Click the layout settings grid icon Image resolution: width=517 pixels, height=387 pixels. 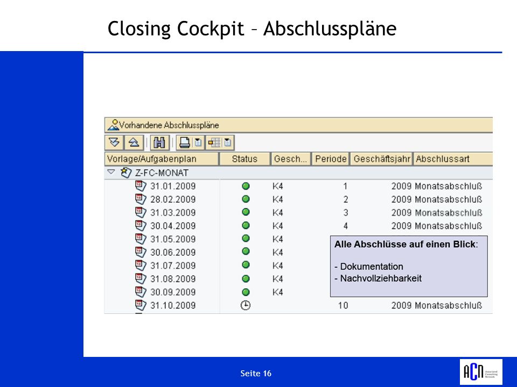(x=214, y=142)
